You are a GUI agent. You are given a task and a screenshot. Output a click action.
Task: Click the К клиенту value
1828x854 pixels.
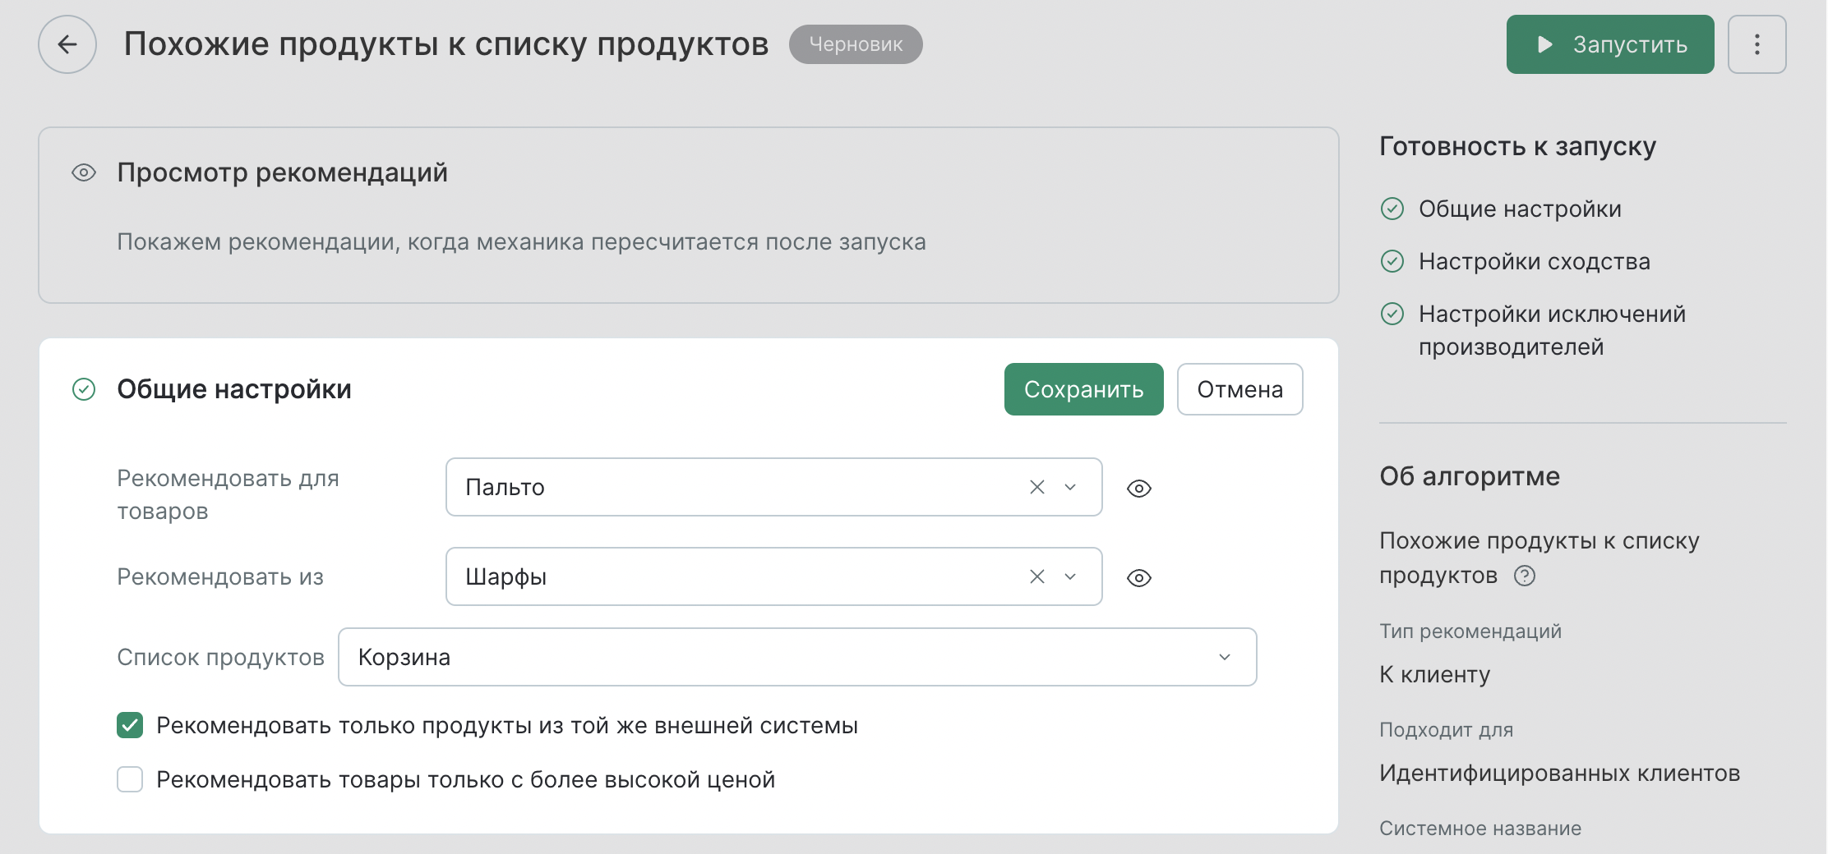[1435, 674]
